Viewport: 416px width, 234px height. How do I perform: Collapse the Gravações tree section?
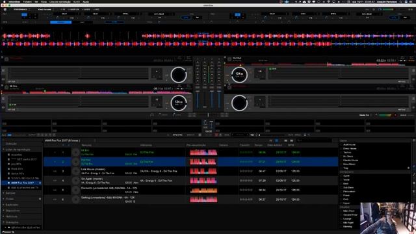3,222
